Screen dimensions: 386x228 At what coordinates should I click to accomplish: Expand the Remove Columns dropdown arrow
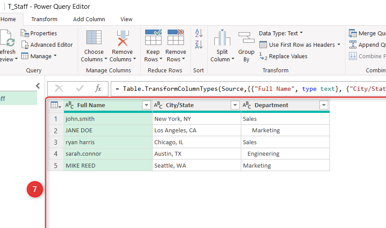(135, 59)
